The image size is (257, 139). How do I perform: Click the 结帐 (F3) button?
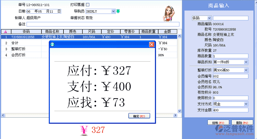coord(218,123)
